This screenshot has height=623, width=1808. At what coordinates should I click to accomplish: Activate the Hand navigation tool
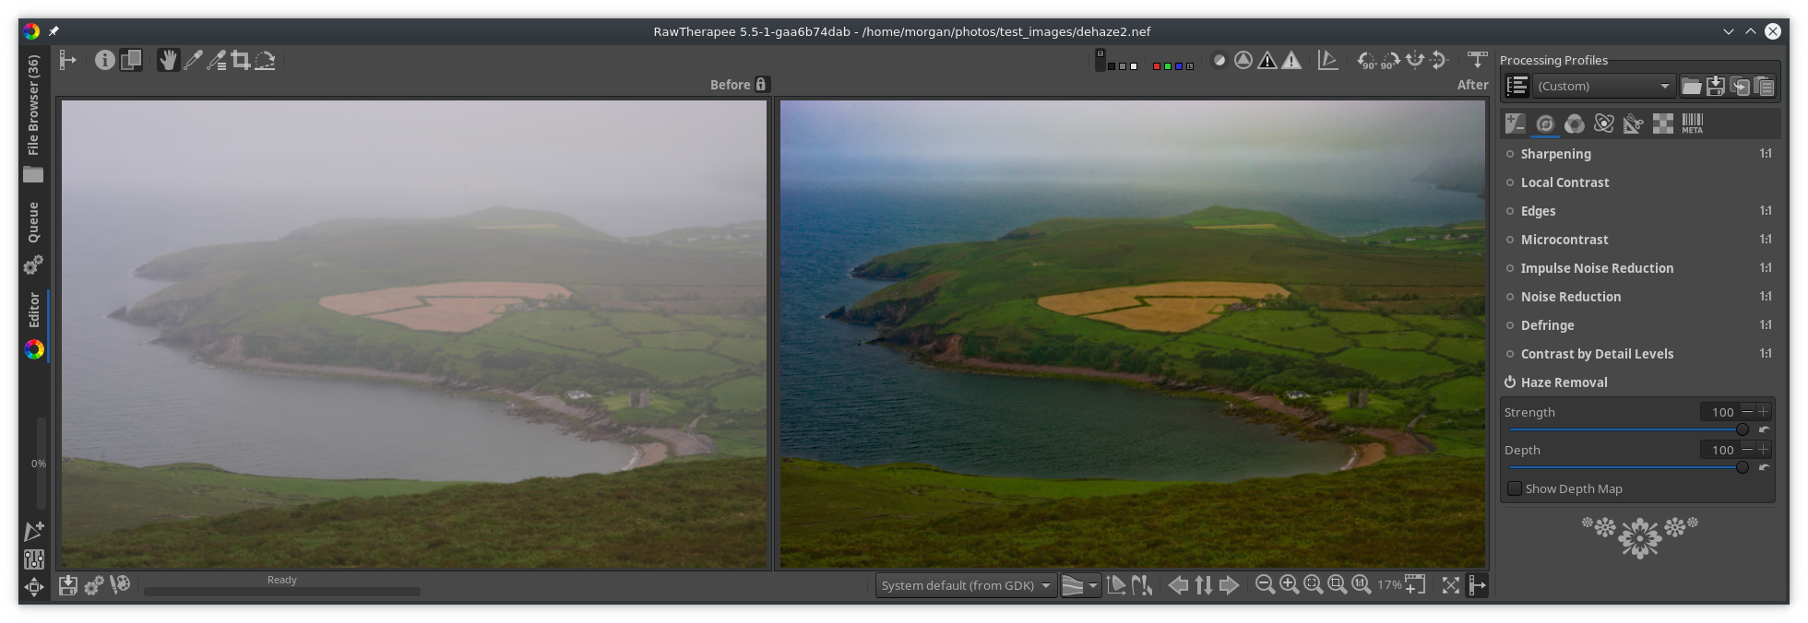pyautogui.click(x=167, y=61)
